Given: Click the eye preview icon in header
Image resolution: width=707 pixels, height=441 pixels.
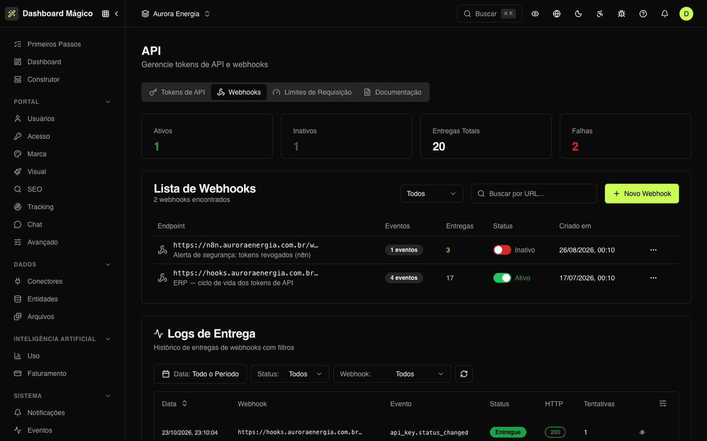Looking at the screenshot, I should point(535,14).
